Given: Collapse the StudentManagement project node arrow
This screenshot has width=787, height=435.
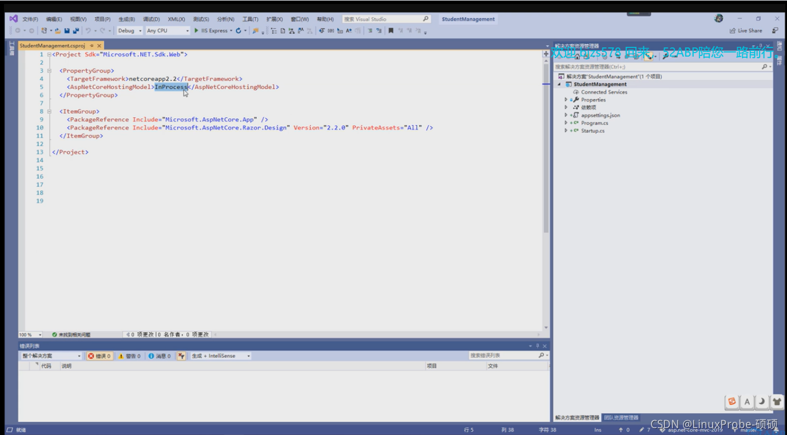Looking at the screenshot, I should point(559,84).
